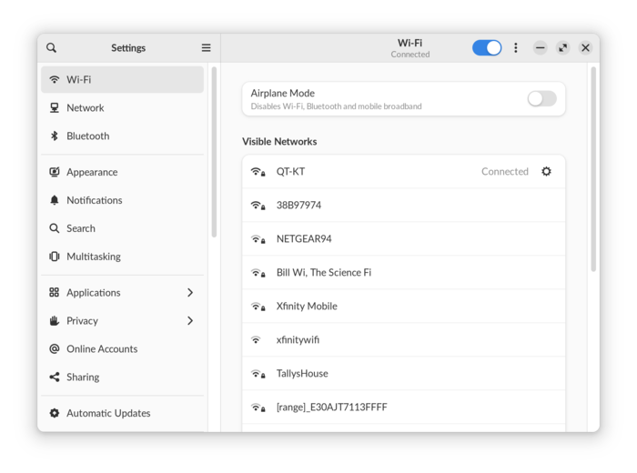Screen dimensions: 637x473
Task: Open the Wi-Fi kebab options menu
Action: pyautogui.click(x=516, y=48)
